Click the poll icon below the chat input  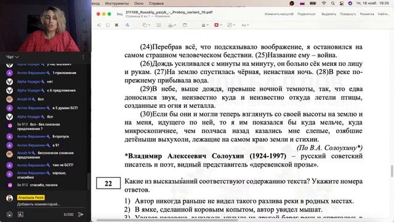tap(20, 215)
